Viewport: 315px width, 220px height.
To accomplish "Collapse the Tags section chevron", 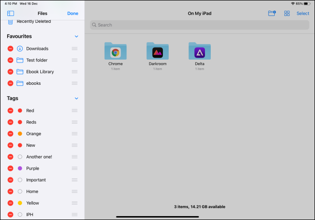I will pyautogui.click(x=76, y=98).
